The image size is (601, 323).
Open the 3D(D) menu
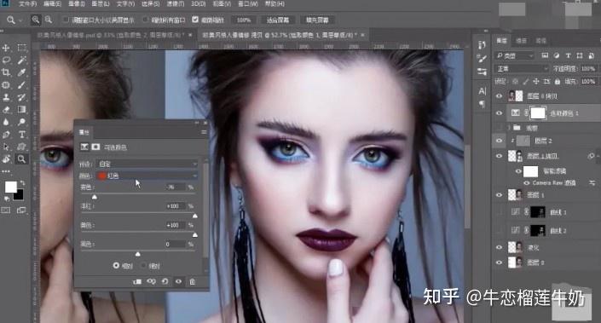198,3
